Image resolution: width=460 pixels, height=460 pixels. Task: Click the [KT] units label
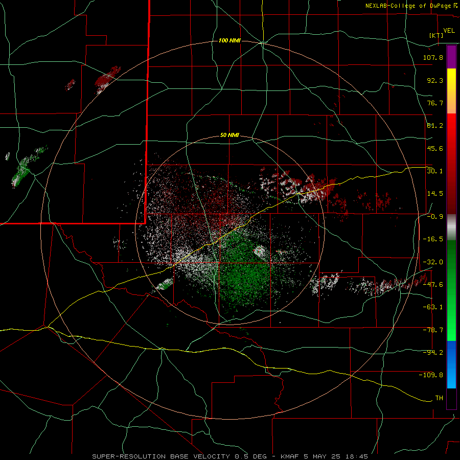point(436,35)
